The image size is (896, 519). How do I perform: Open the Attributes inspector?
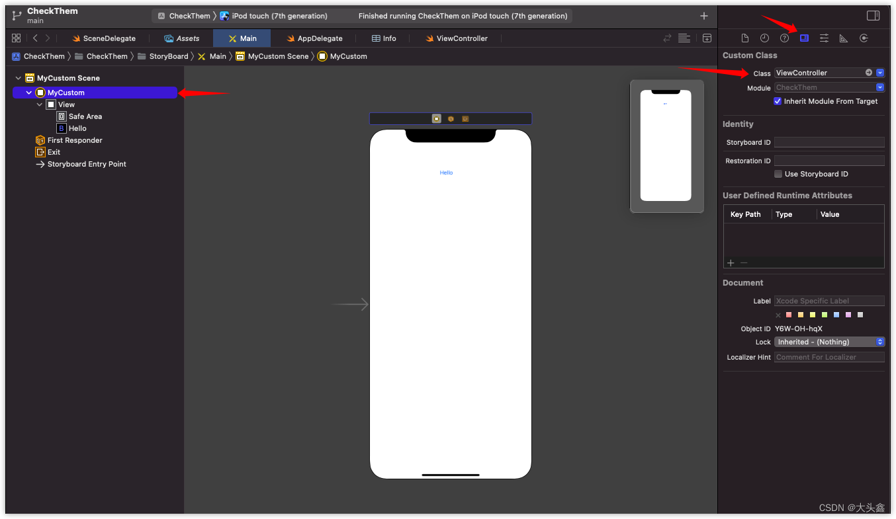[x=824, y=38]
